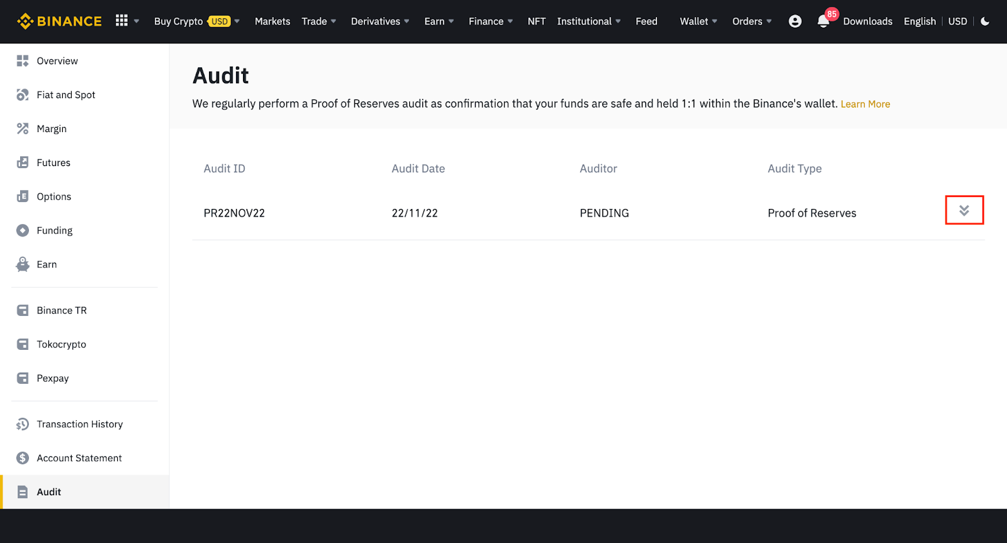Click the Overview sidebar icon
This screenshot has width=1007, height=543.
point(23,61)
